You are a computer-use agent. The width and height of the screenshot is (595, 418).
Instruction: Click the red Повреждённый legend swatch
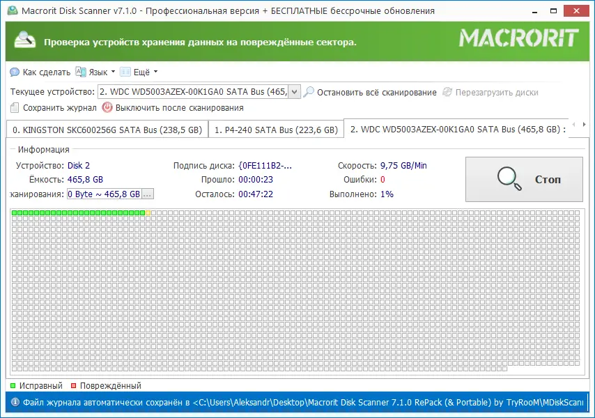74,386
